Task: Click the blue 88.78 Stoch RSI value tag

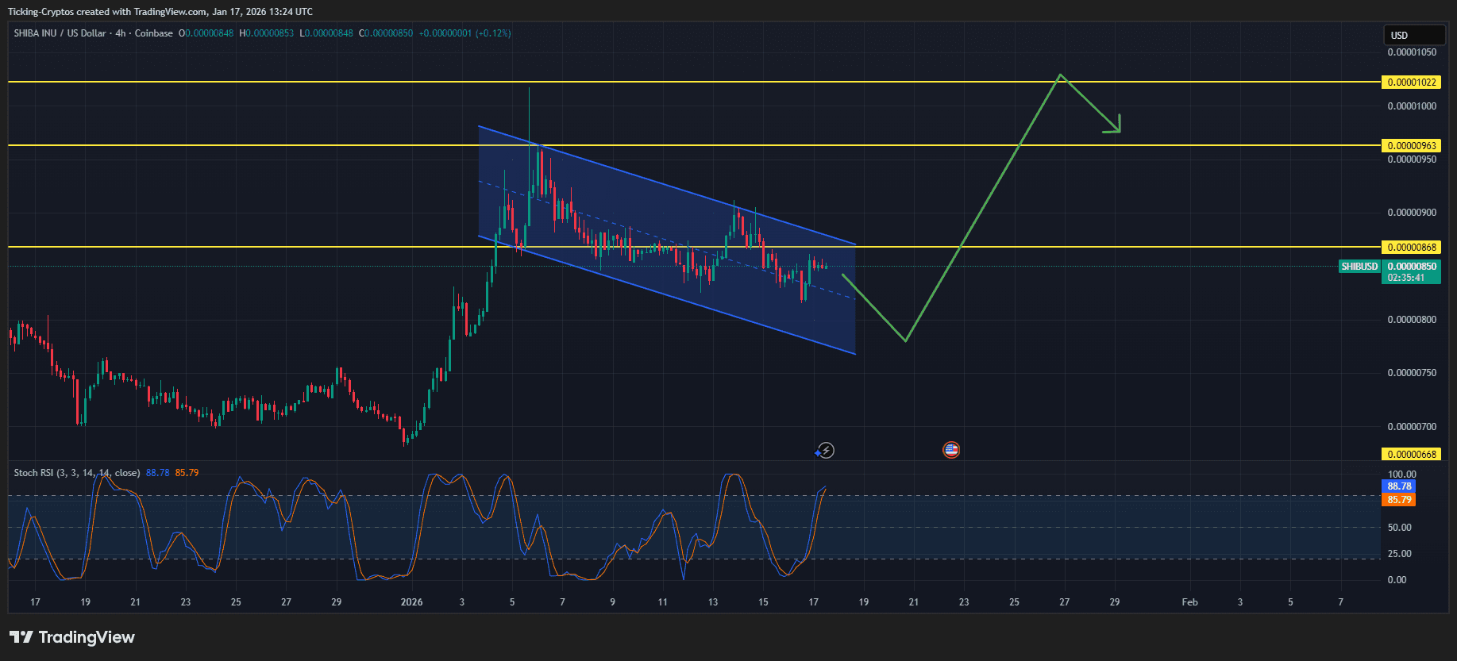Action: [x=1399, y=486]
